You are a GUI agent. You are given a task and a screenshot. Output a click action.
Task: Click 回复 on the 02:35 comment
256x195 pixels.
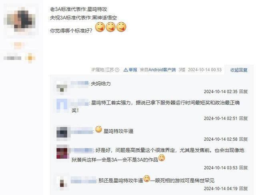pyautogui.click(x=244, y=91)
